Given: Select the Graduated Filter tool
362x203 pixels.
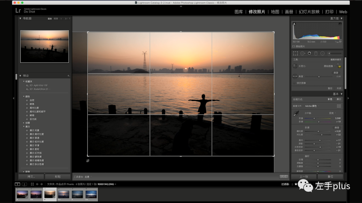Looking at the screenshot, I should tap(316, 54).
